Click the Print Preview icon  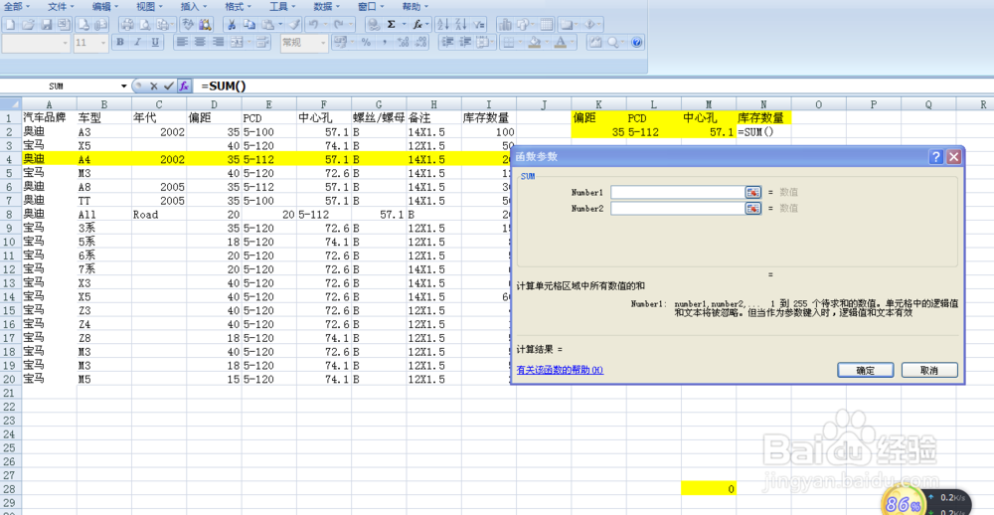pyautogui.click(x=145, y=25)
